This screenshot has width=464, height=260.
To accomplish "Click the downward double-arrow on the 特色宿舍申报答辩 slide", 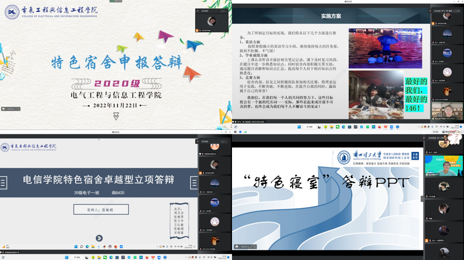I will point(116,117).
